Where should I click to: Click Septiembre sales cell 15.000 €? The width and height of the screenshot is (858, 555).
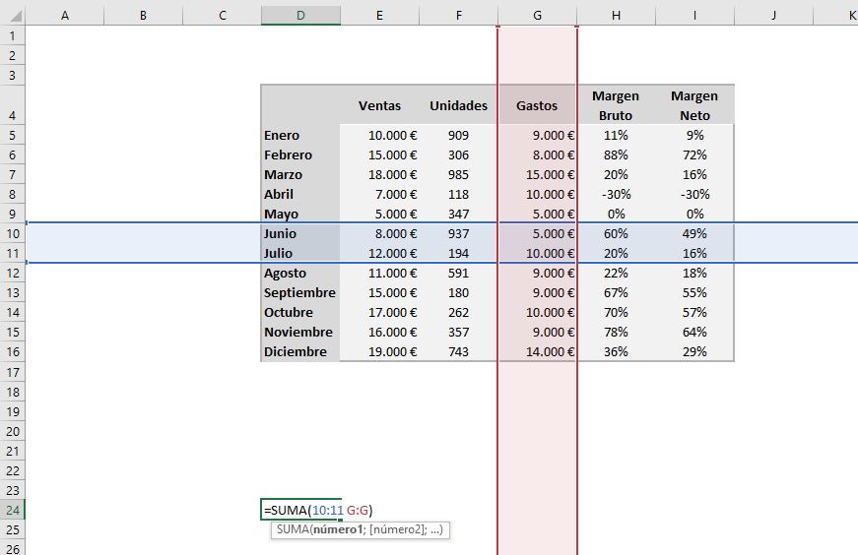point(380,292)
